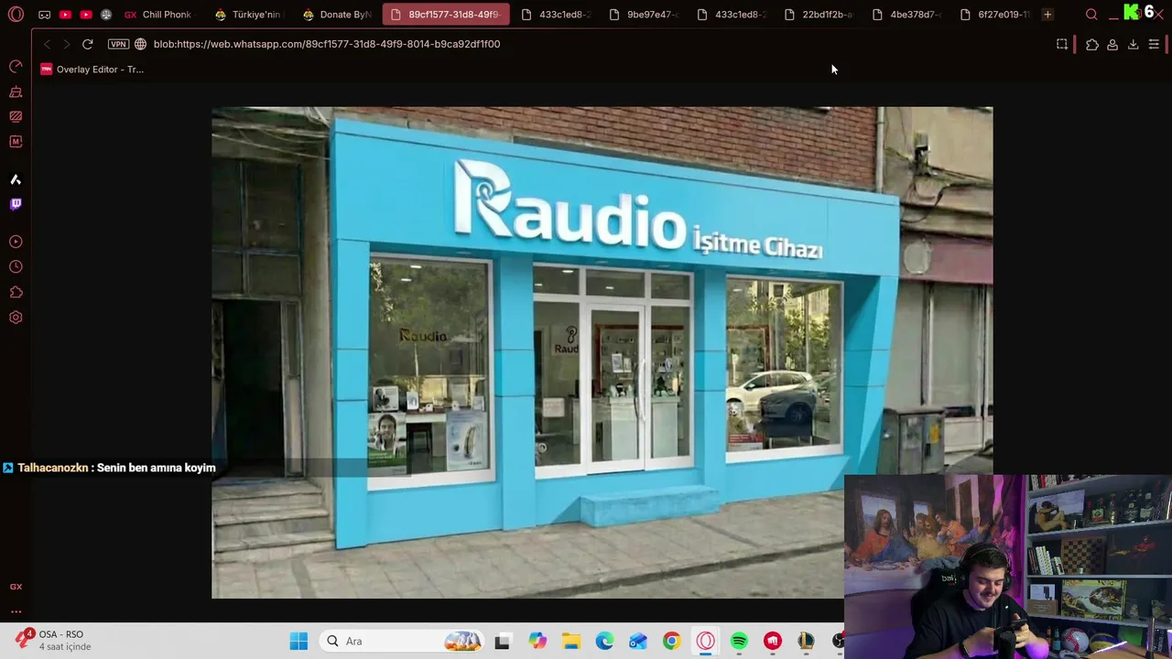Screen dimensions: 1172x659
Task: Open GX Control in sidebar
Action: pos(16,67)
